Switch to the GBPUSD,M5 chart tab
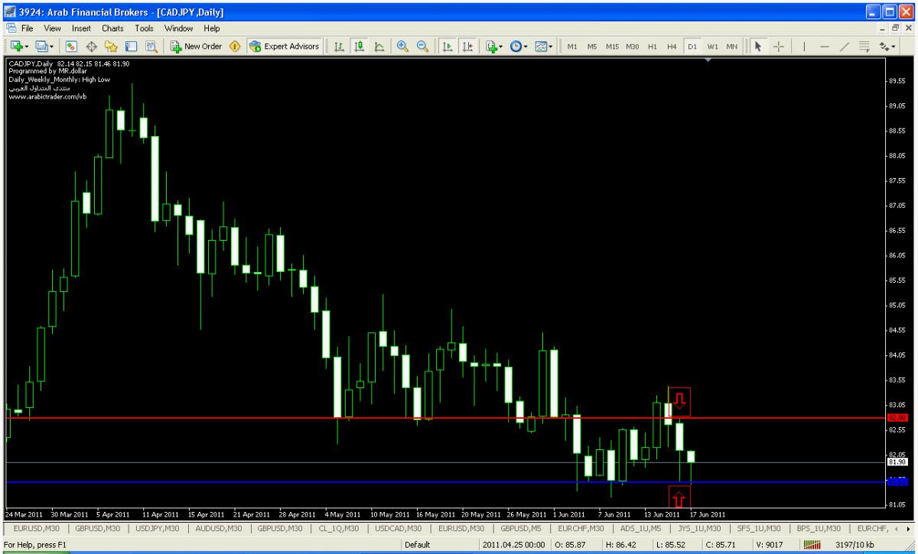This screenshot has height=554, width=918. (x=522, y=529)
